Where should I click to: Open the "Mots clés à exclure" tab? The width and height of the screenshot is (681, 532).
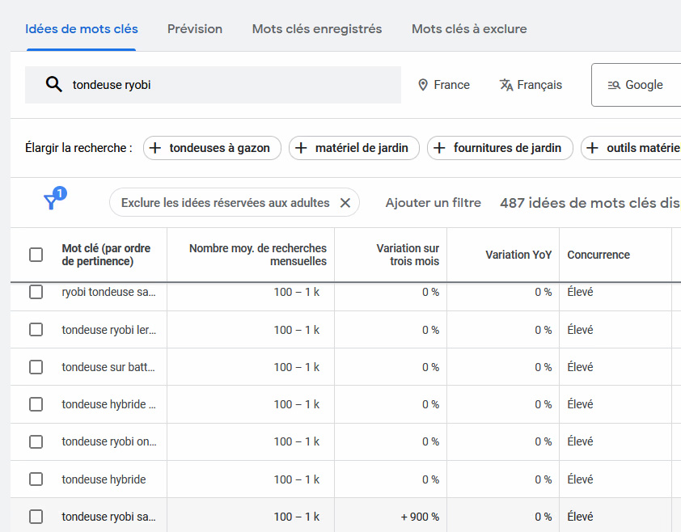coord(468,28)
